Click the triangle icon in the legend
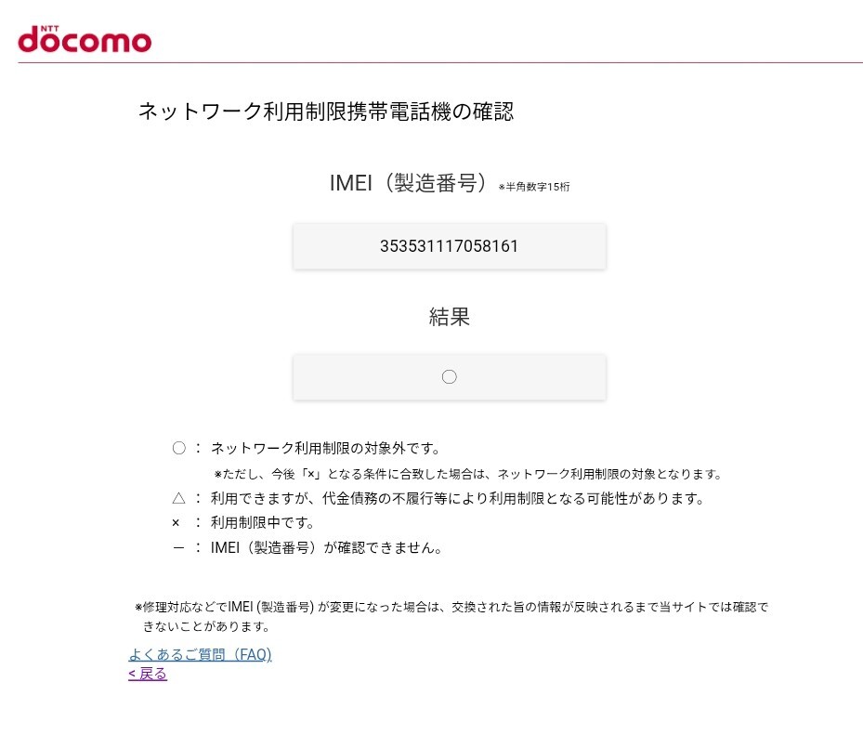 pyautogui.click(x=179, y=499)
